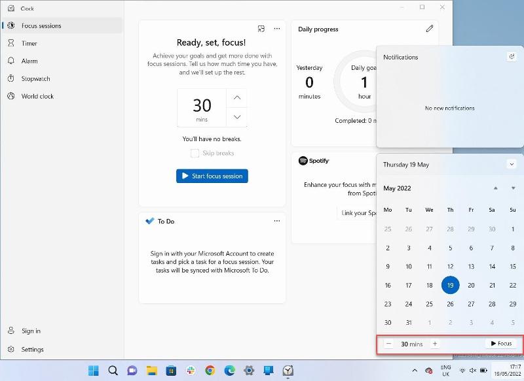524x381 pixels.
Task: Open the Stopwatch page in sidebar
Action: coord(62,78)
